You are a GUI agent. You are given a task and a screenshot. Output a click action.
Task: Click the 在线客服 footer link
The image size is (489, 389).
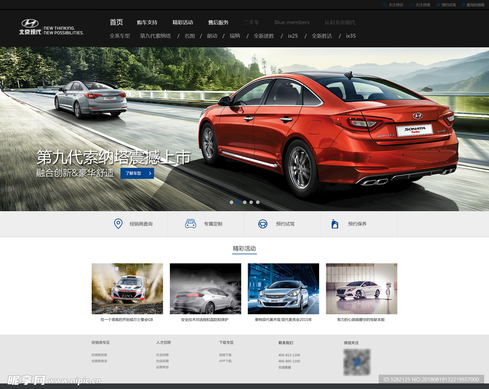285,368
